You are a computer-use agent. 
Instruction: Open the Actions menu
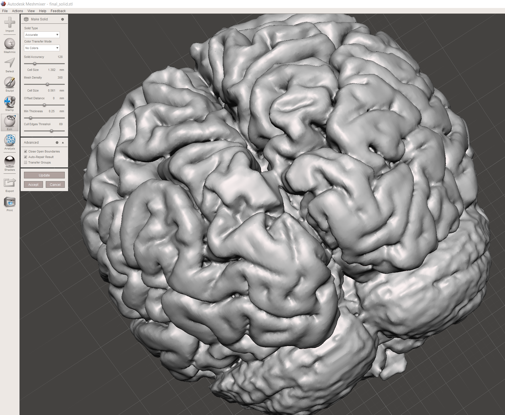click(x=17, y=11)
